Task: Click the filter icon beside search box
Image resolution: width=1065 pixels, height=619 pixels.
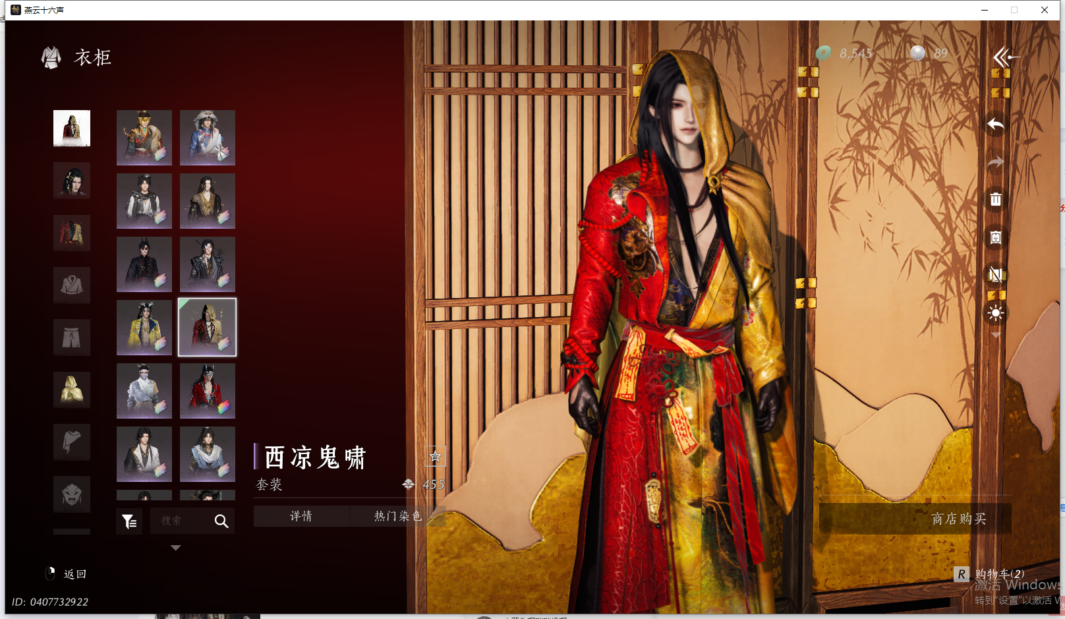Action: coord(129,521)
